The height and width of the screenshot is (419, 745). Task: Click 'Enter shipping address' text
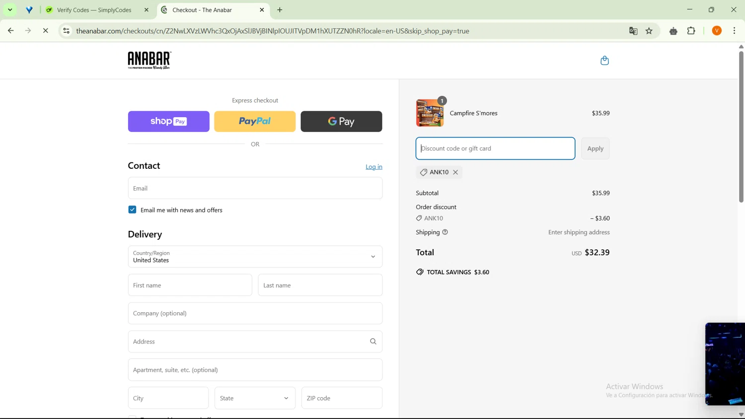[579, 232]
